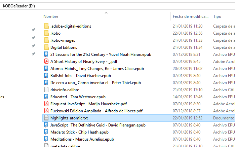Image resolution: width=235 pixels, height=147 pixels.
Task: Click the first pin icon in sidebar
Action: (34, 30)
